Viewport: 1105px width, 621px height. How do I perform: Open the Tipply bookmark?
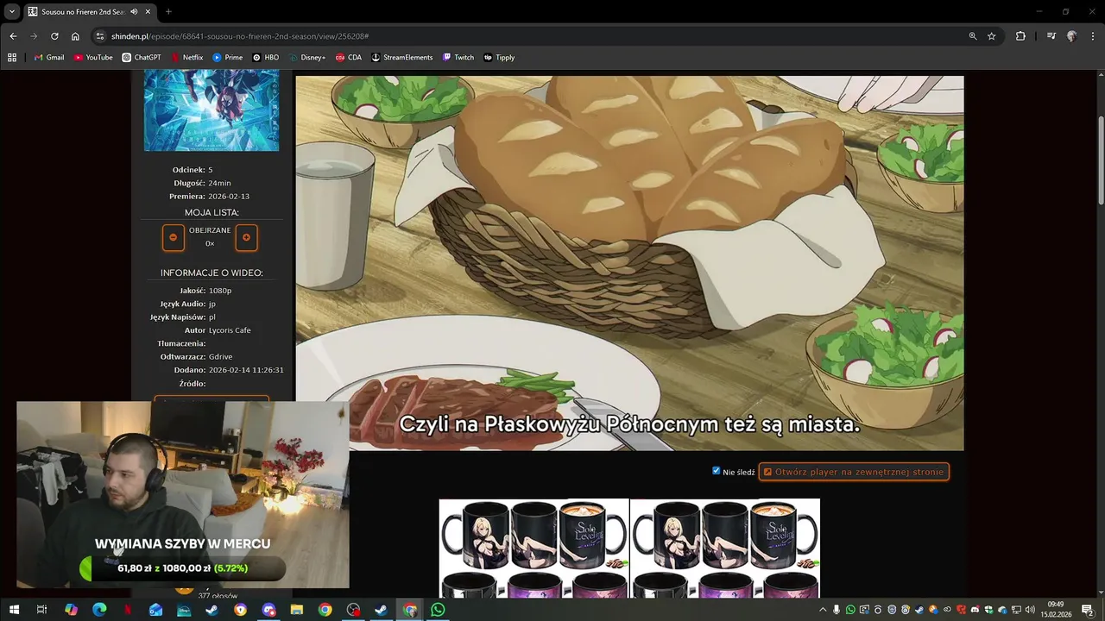[x=500, y=58]
